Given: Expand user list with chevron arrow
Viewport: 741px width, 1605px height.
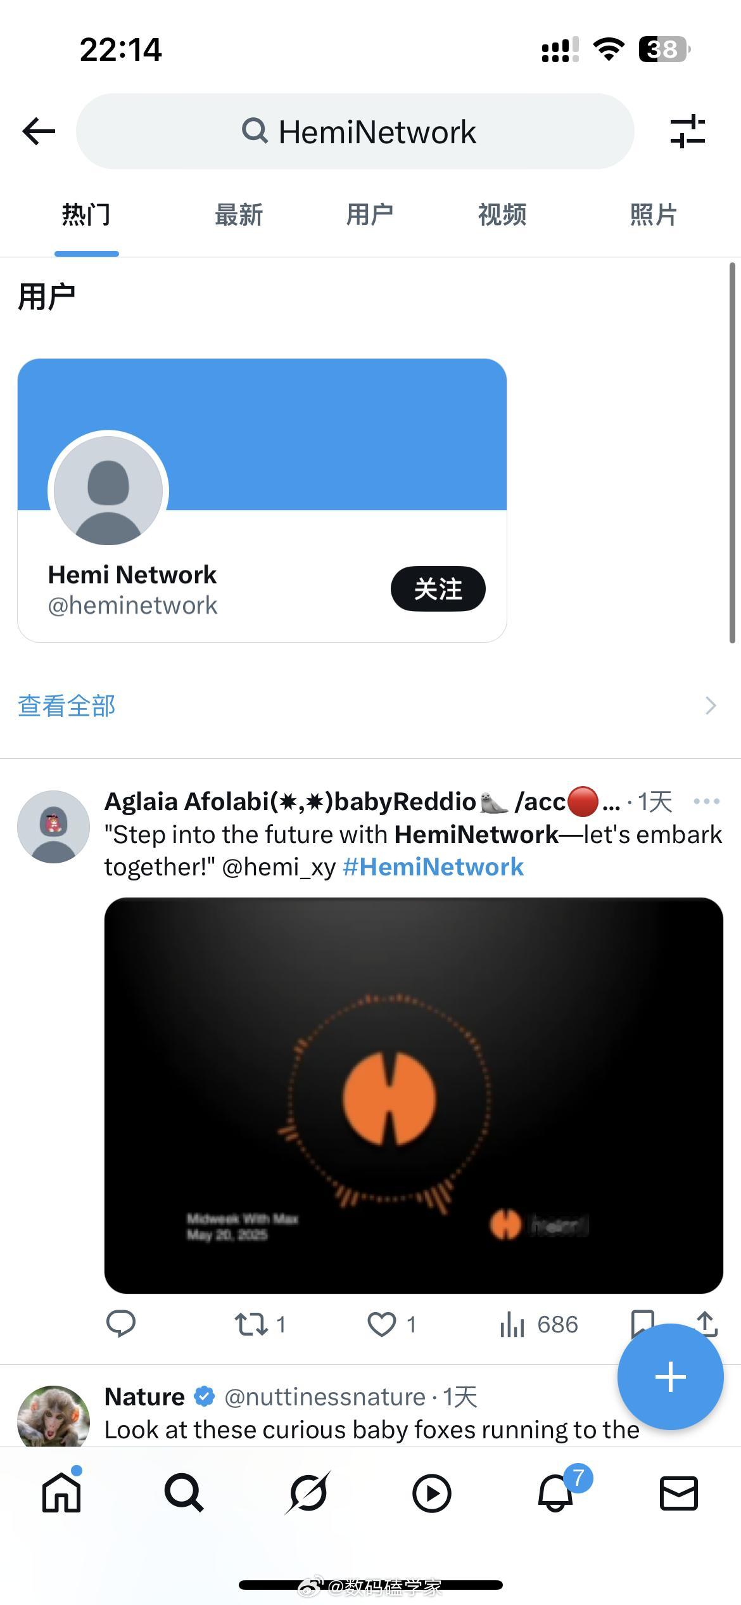Looking at the screenshot, I should point(711,706).
